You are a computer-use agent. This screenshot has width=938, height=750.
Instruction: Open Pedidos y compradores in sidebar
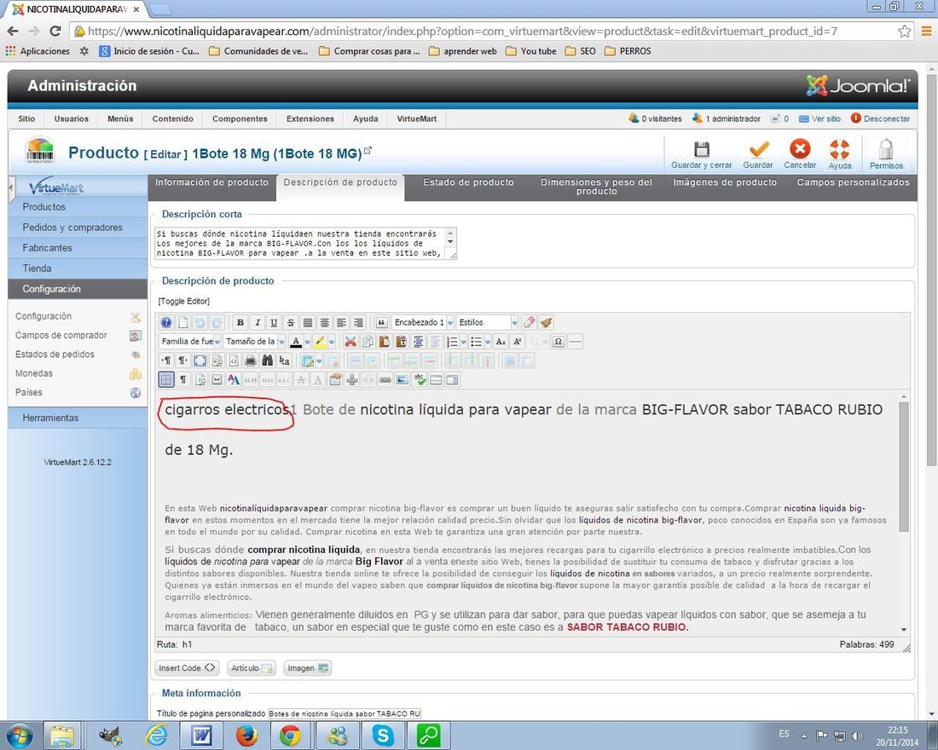[x=72, y=228]
